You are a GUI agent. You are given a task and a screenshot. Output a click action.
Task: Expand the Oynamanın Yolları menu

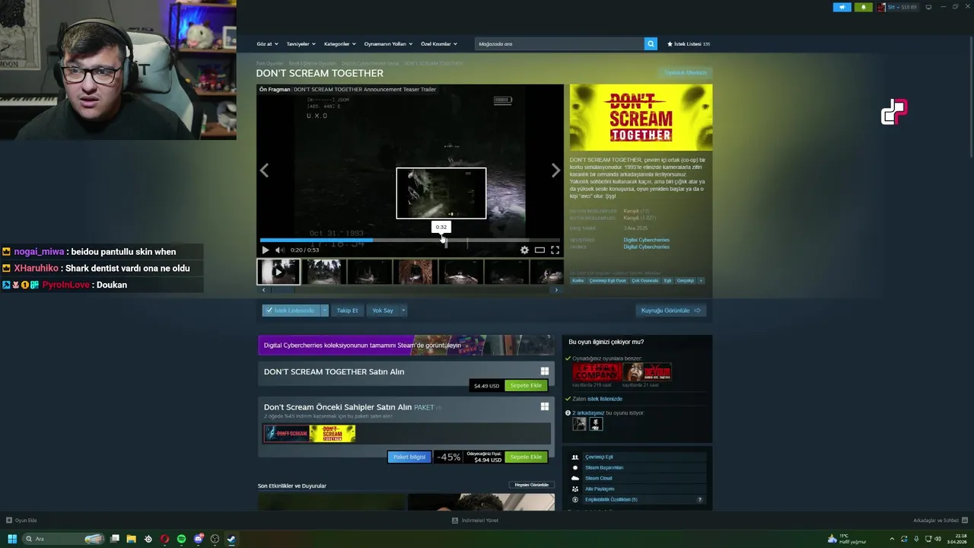pos(388,44)
